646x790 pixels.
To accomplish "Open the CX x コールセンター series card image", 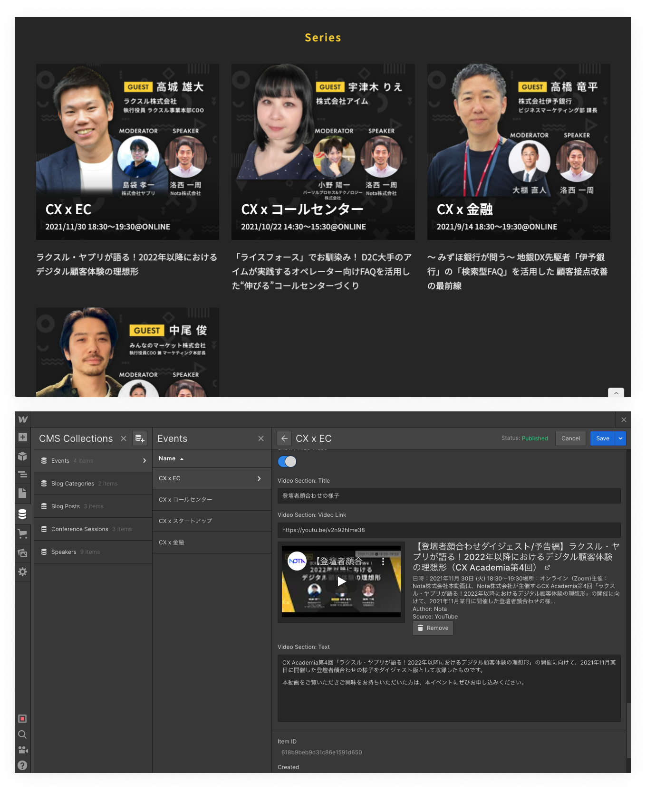I will click(323, 152).
